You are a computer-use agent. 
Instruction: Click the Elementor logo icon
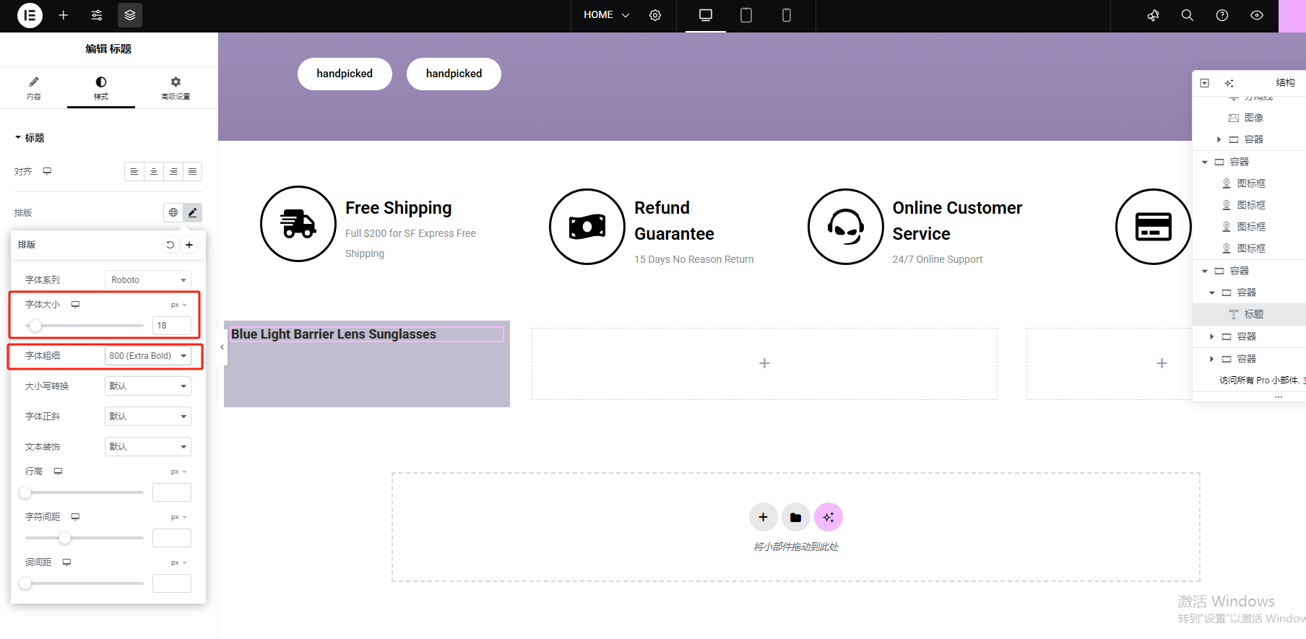[x=30, y=15]
